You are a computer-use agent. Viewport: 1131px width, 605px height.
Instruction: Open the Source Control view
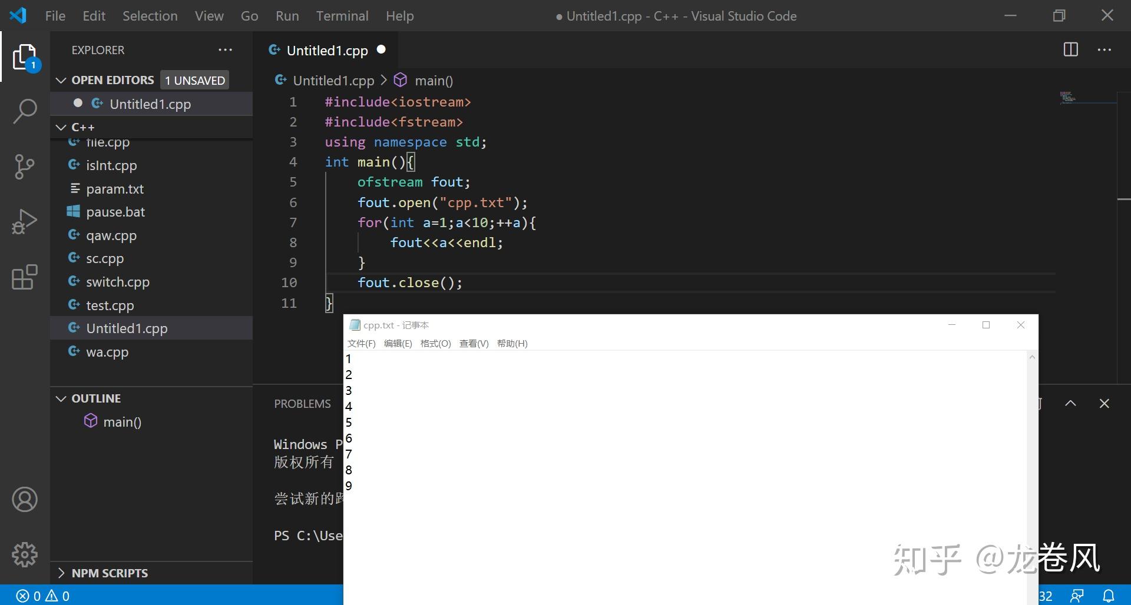click(x=25, y=167)
